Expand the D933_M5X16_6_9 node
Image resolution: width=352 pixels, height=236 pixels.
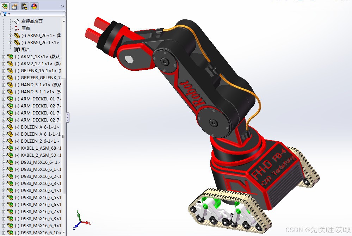(4, 226)
